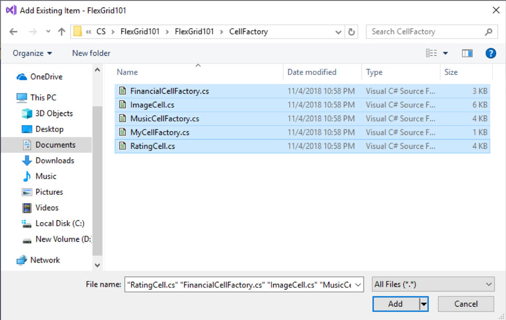The image size is (506, 320).
Task: Navigate to CS in breadcrumb
Action: (101, 31)
